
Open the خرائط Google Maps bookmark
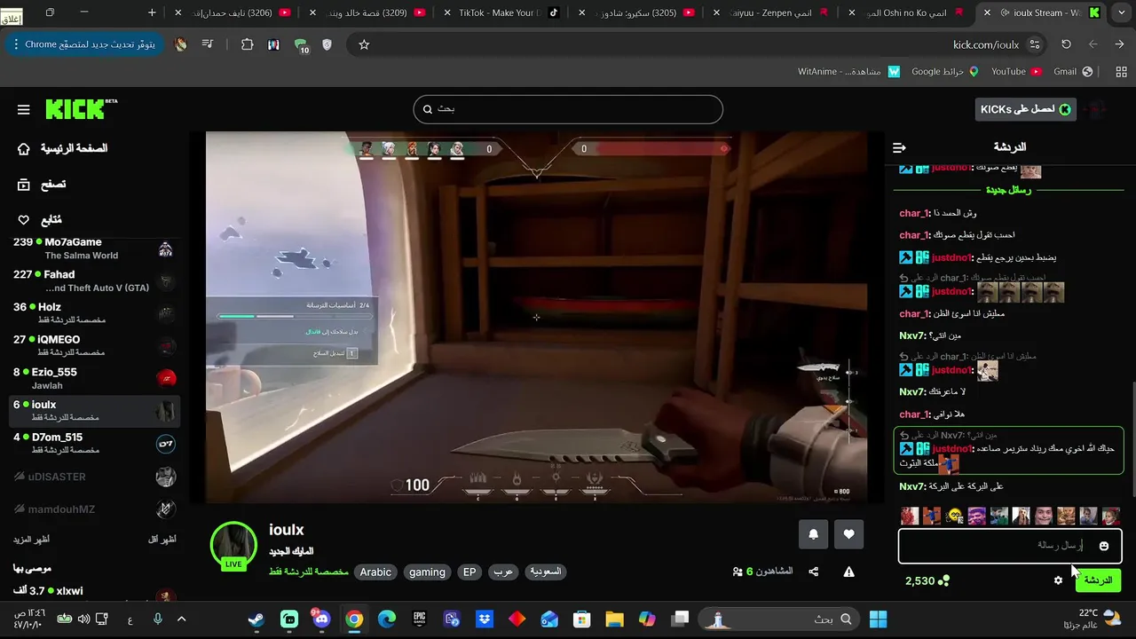pos(945,71)
